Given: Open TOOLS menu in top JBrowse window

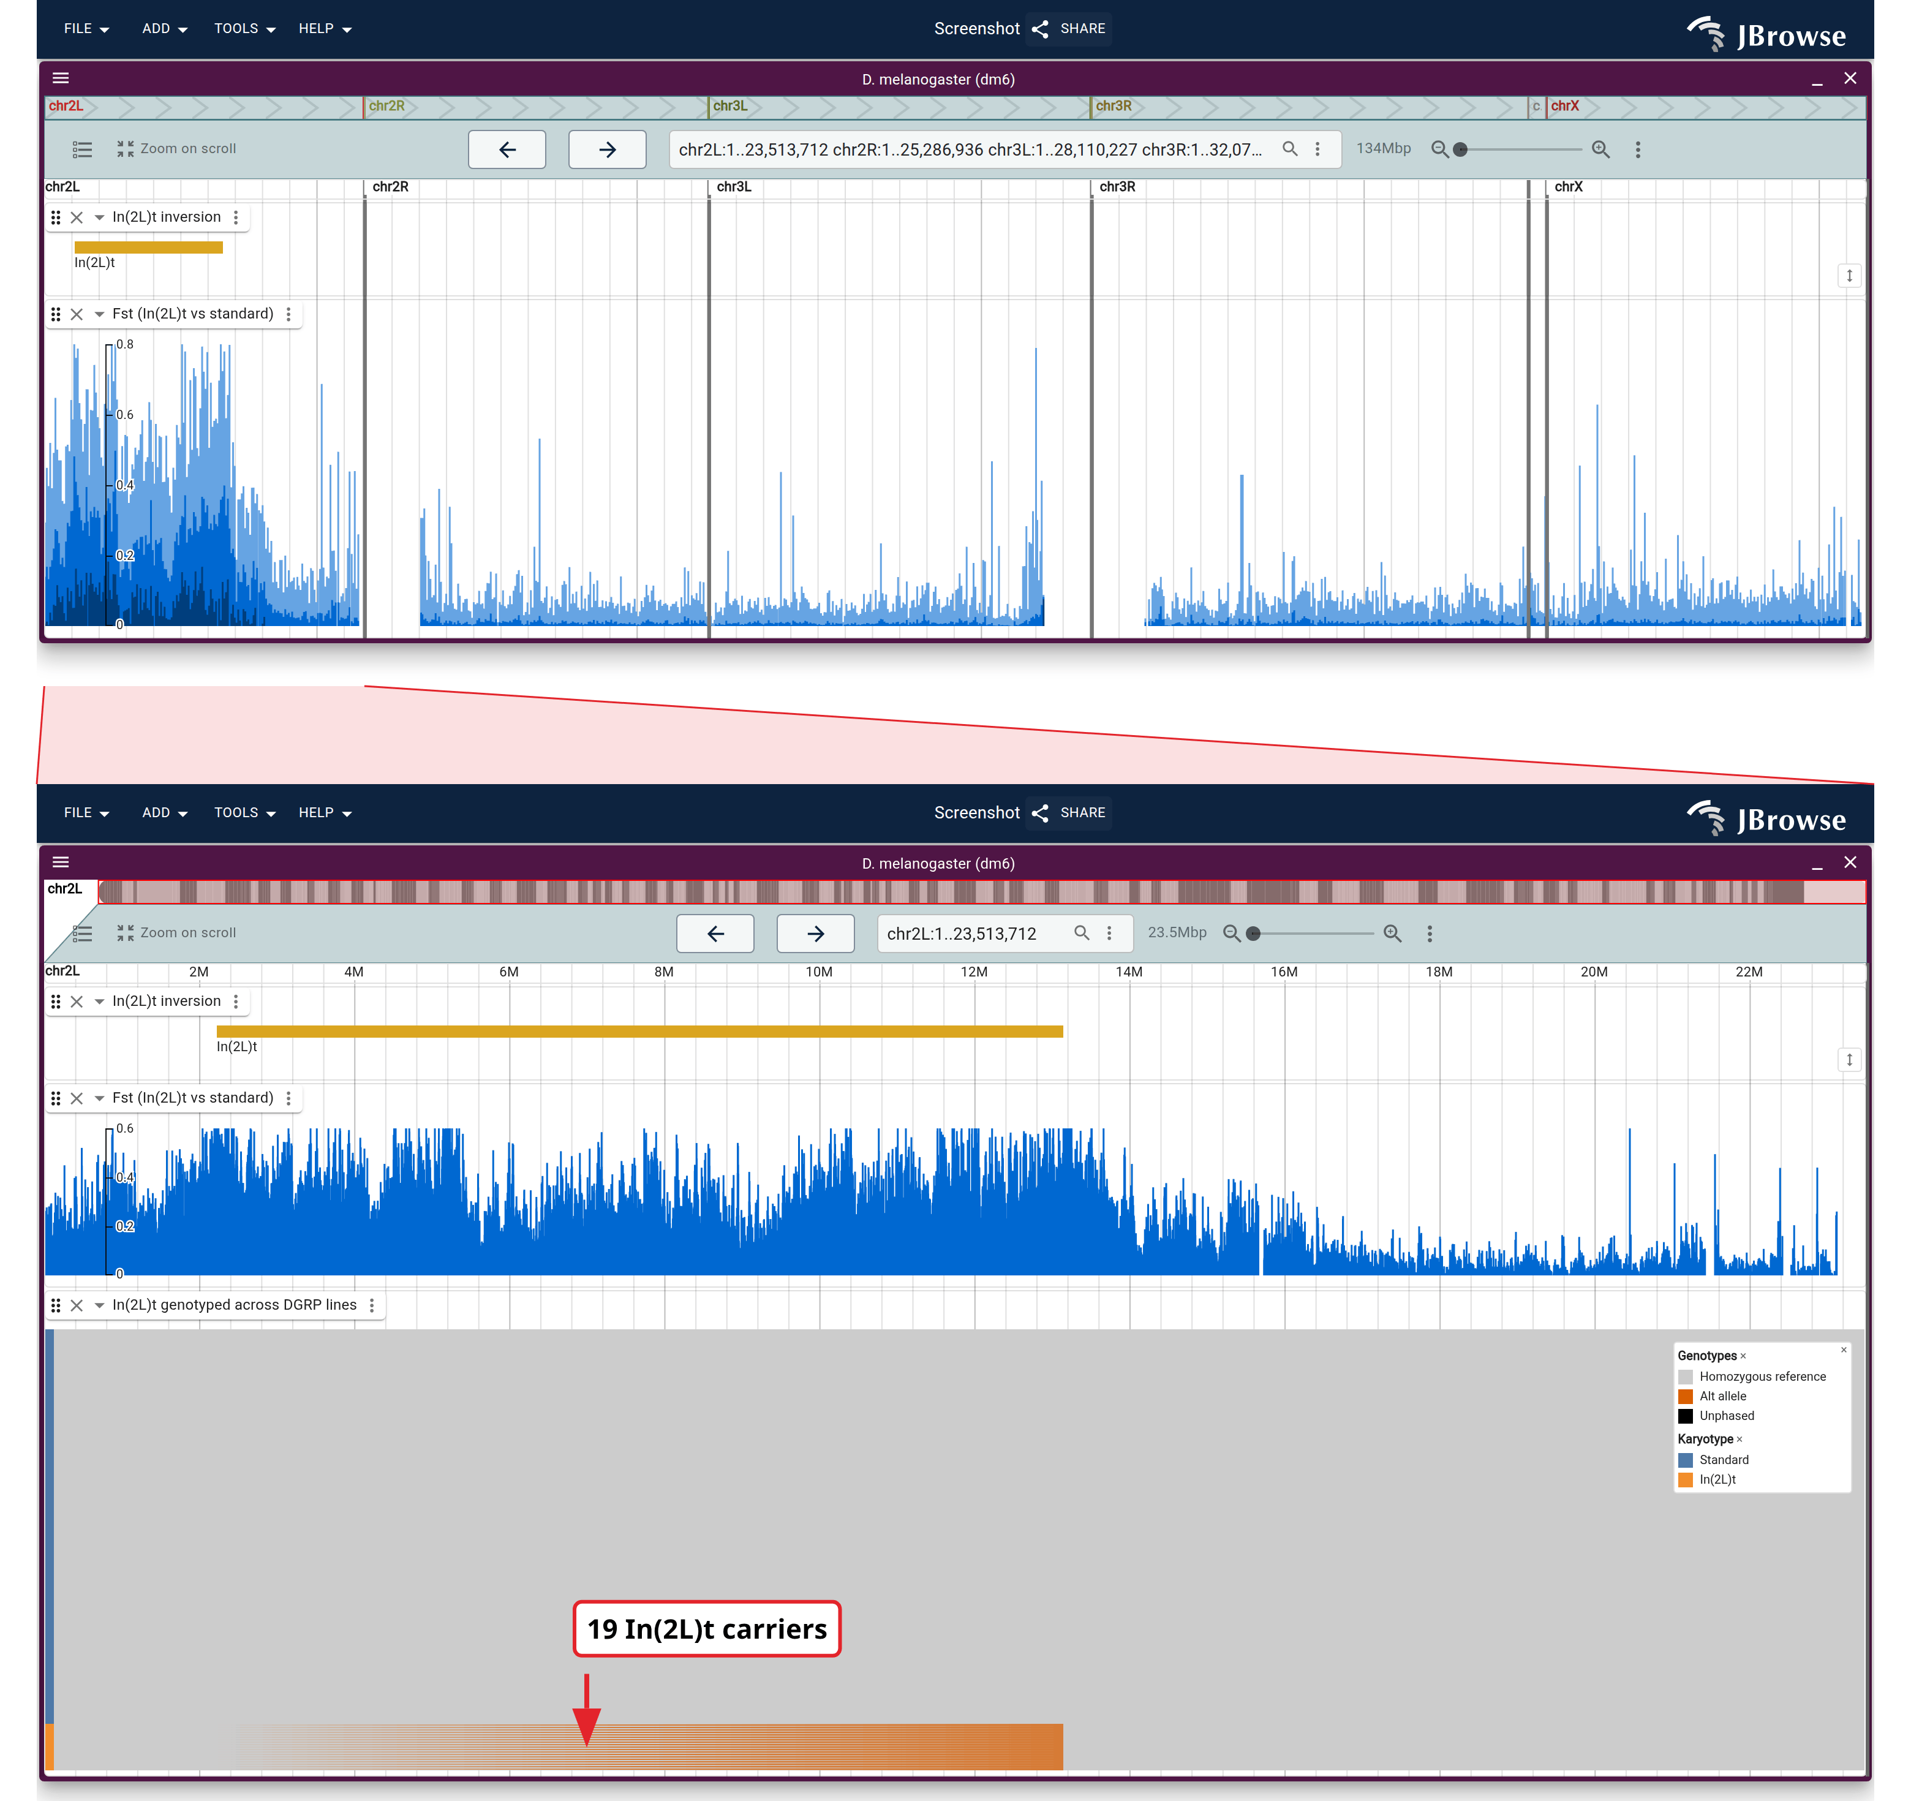Looking at the screenshot, I should pyautogui.click(x=244, y=29).
